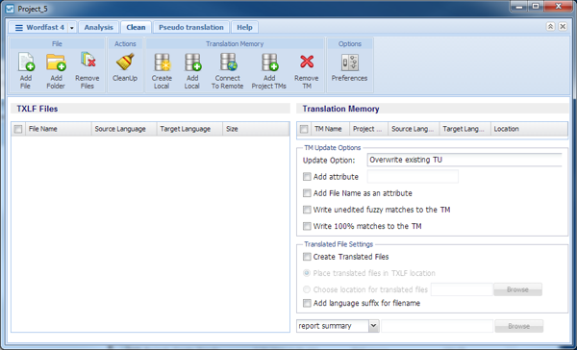Image resolution: width=577 pixels, height=350 pixels.
Task: Enable Add File Name as an attribute
Action: point(307,193)
